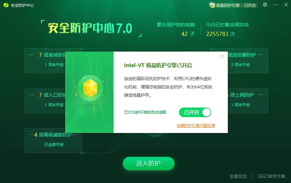Open 核晶防护引擎问题反馈 feedback link

pos(196,126)
